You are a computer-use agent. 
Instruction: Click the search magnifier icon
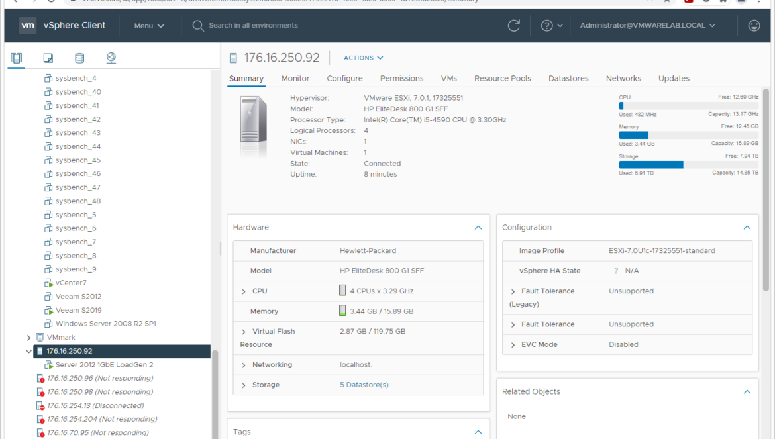pos(197,25)
